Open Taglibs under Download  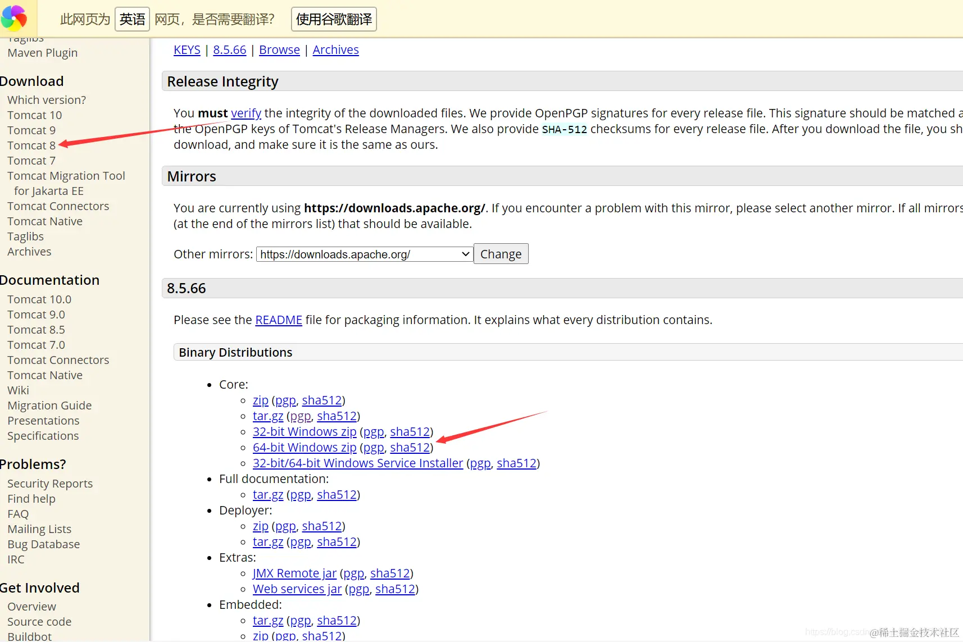26,236
